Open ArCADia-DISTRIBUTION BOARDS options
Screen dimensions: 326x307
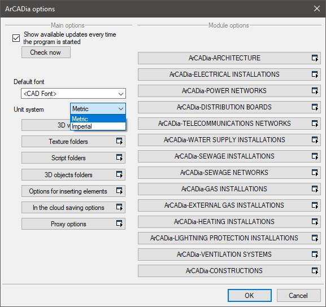pyautogui.click(x=229, y=107)
